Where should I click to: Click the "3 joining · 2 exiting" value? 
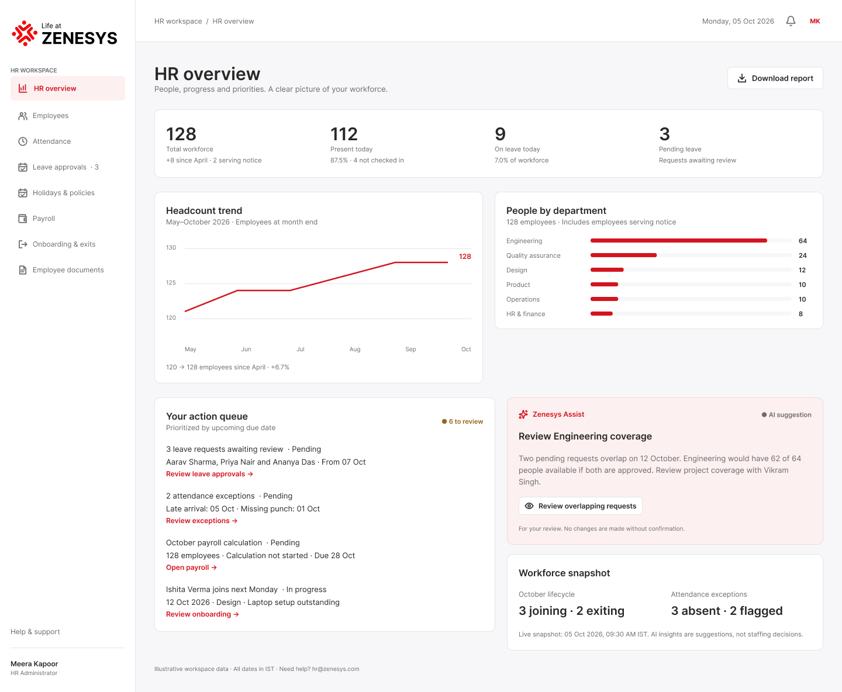click(571, 611)
